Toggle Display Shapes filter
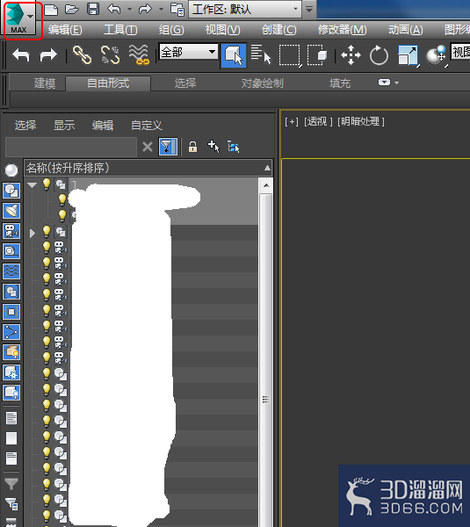Screen dimensions: 470x527 [11, 191]
